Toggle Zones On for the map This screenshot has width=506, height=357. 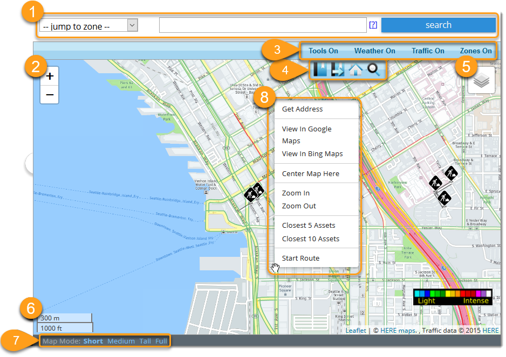click(x=475, y=51)
